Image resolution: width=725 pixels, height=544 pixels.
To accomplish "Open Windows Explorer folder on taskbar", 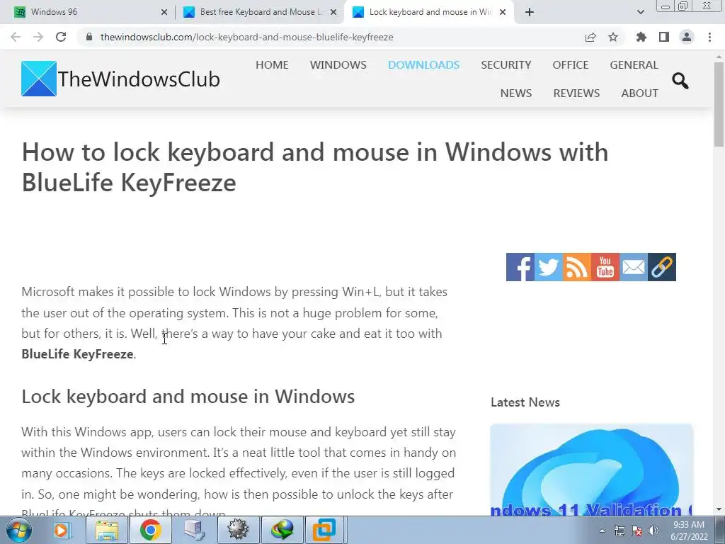I will (x=107, y=530).
